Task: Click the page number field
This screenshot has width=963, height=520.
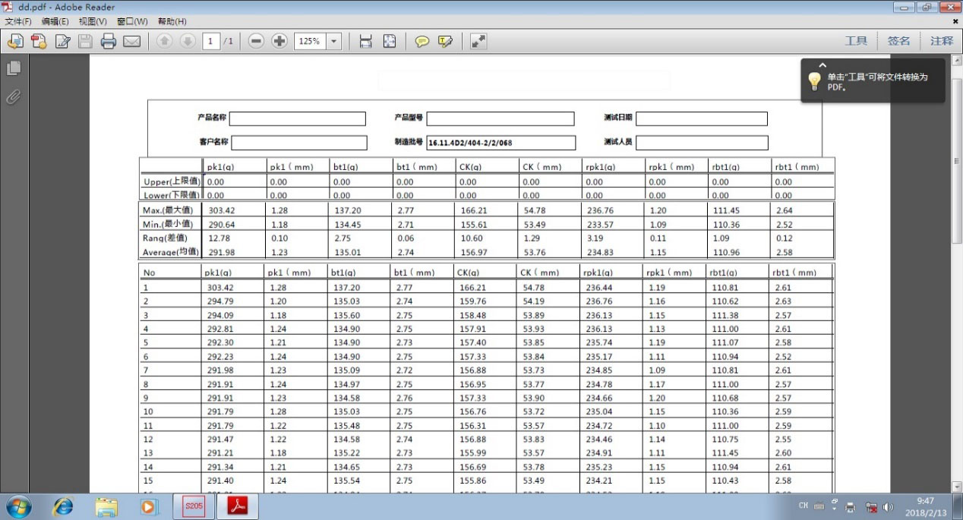Action: 210,41
